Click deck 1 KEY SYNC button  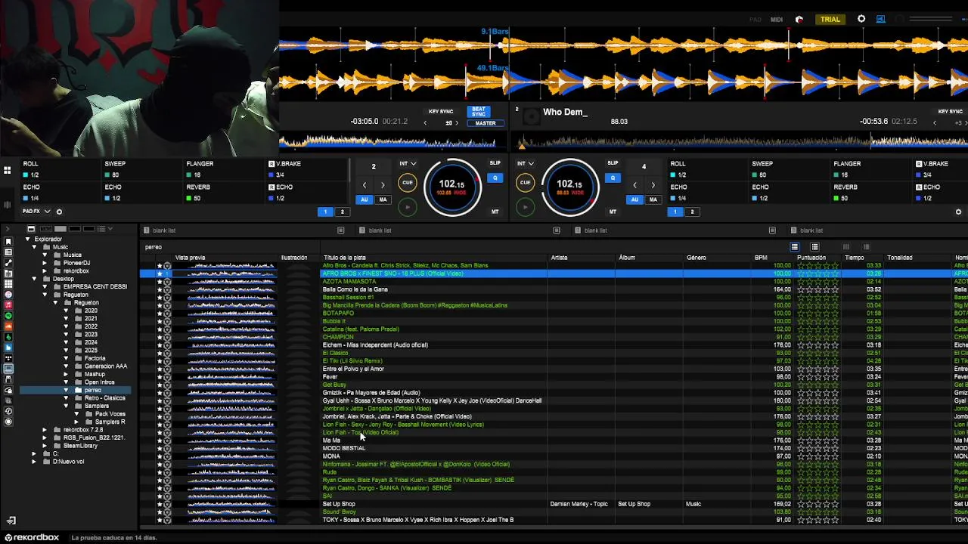click(x=441, y=112)
